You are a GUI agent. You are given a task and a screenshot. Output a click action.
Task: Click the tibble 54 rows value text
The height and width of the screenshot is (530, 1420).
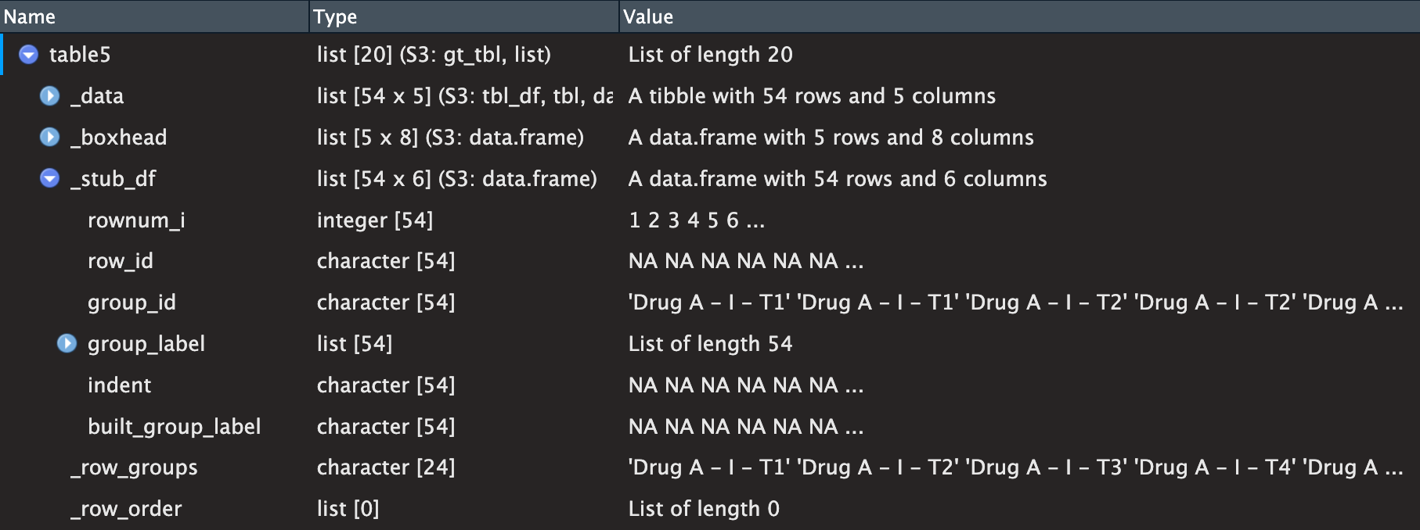tap(812, 96)
